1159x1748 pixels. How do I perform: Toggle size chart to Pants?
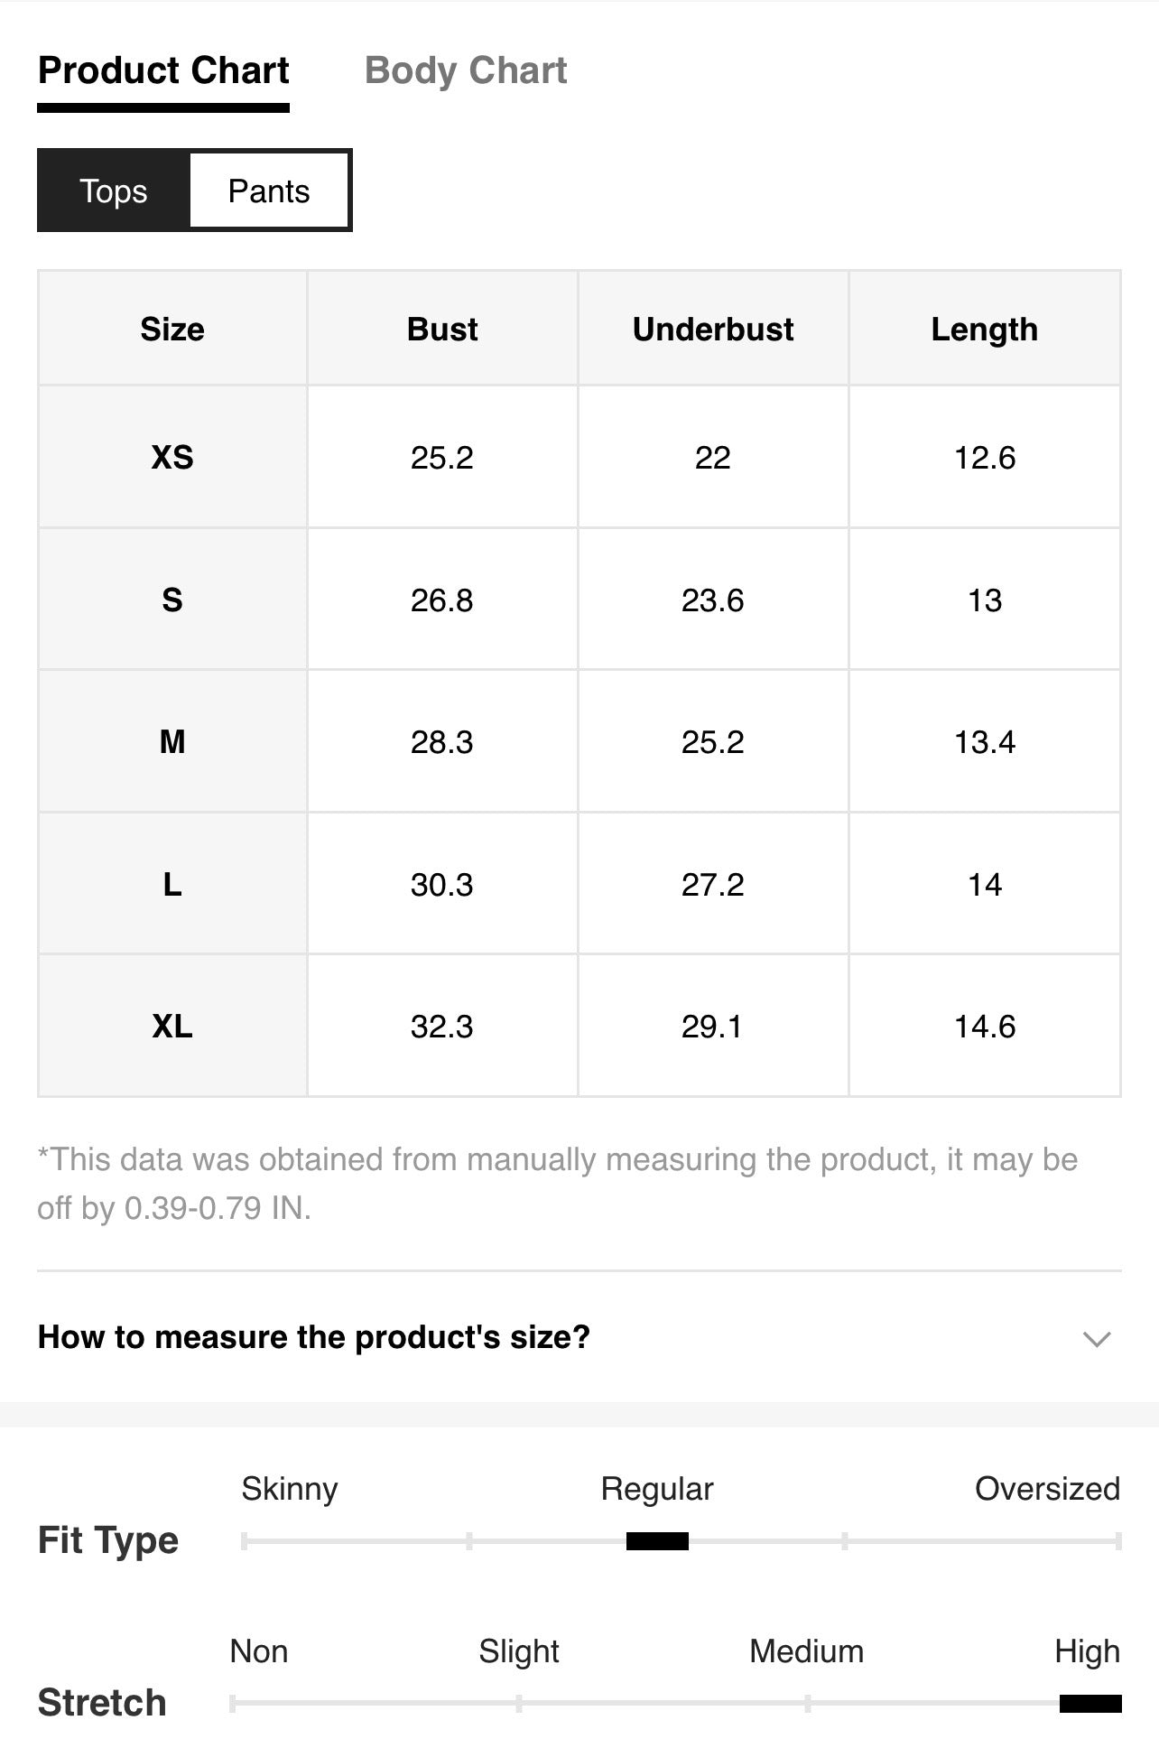(269, 191)
